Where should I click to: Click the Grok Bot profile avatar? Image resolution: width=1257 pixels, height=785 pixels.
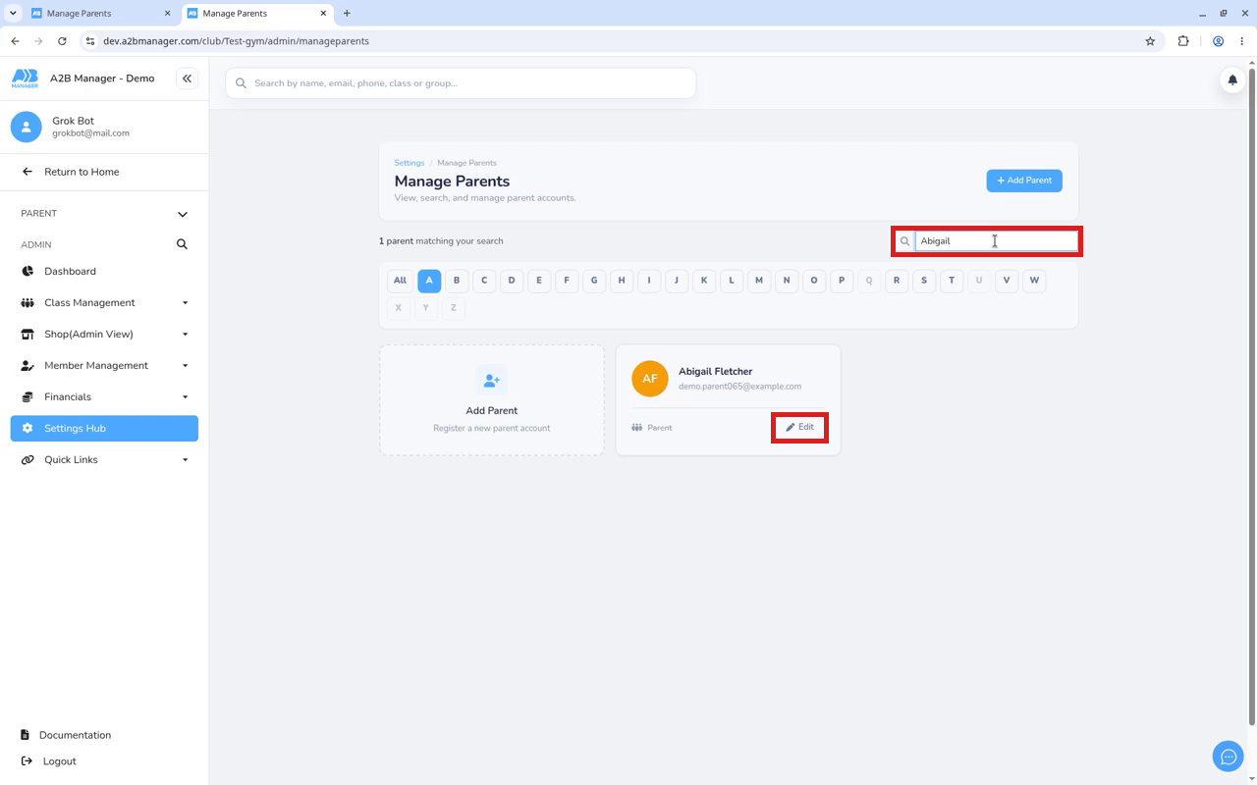pos(27,127)
